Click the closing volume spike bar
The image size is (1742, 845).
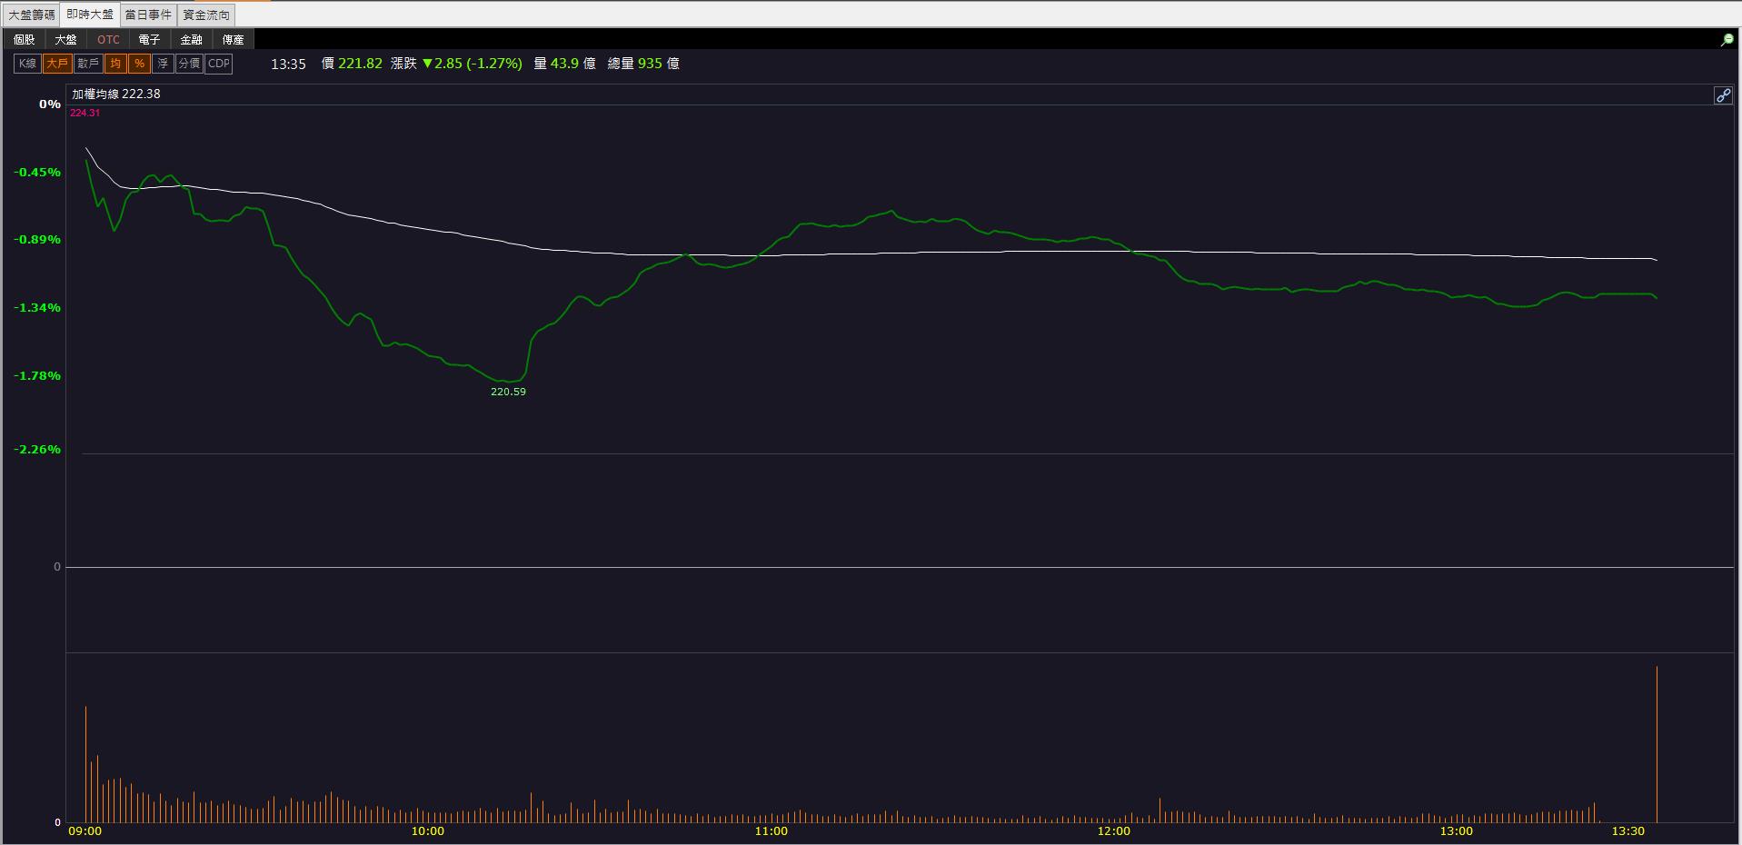(x=1657, y=744)
